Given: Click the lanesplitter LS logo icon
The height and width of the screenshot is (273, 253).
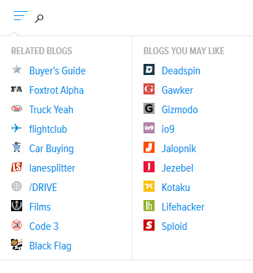Looking at the screenshot, I should click(x=17, y=167).
